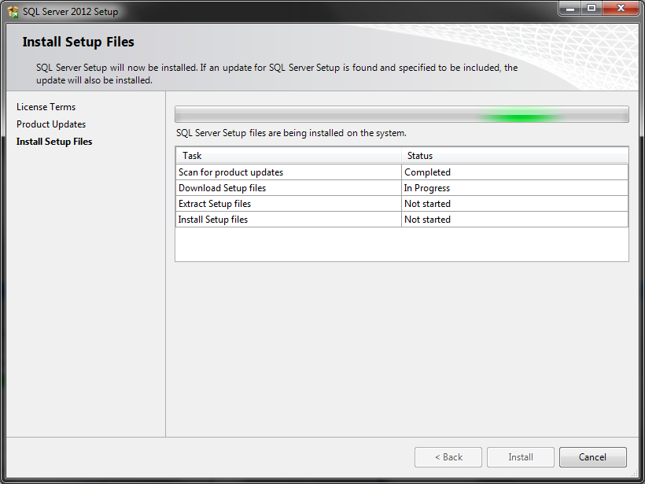Click the Completed status cell
Screen dimensions: 645x484
429,172
